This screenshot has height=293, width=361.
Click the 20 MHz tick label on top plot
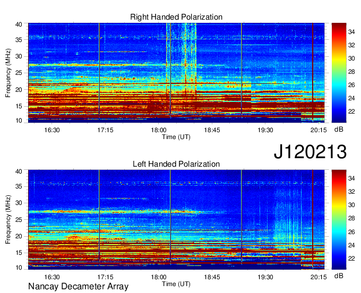pyautogui.click(x=19, y=90)
